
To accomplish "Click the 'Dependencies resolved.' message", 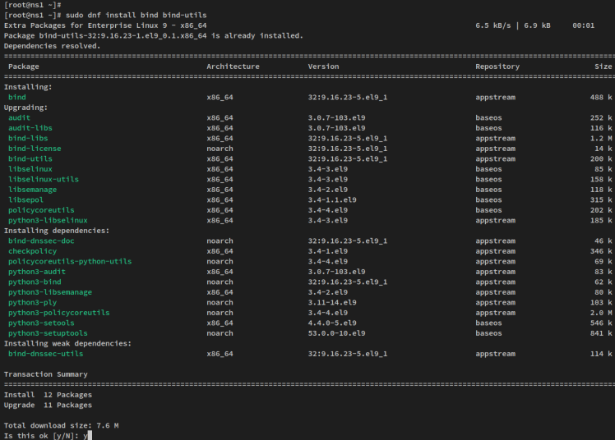I will click(52, 46).
